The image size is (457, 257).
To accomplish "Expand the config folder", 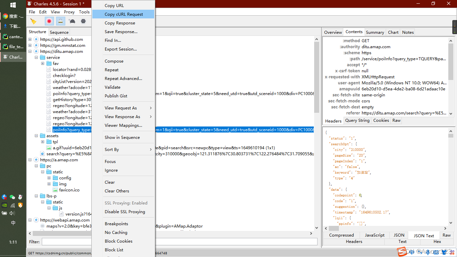I will [x=49, y=178].
